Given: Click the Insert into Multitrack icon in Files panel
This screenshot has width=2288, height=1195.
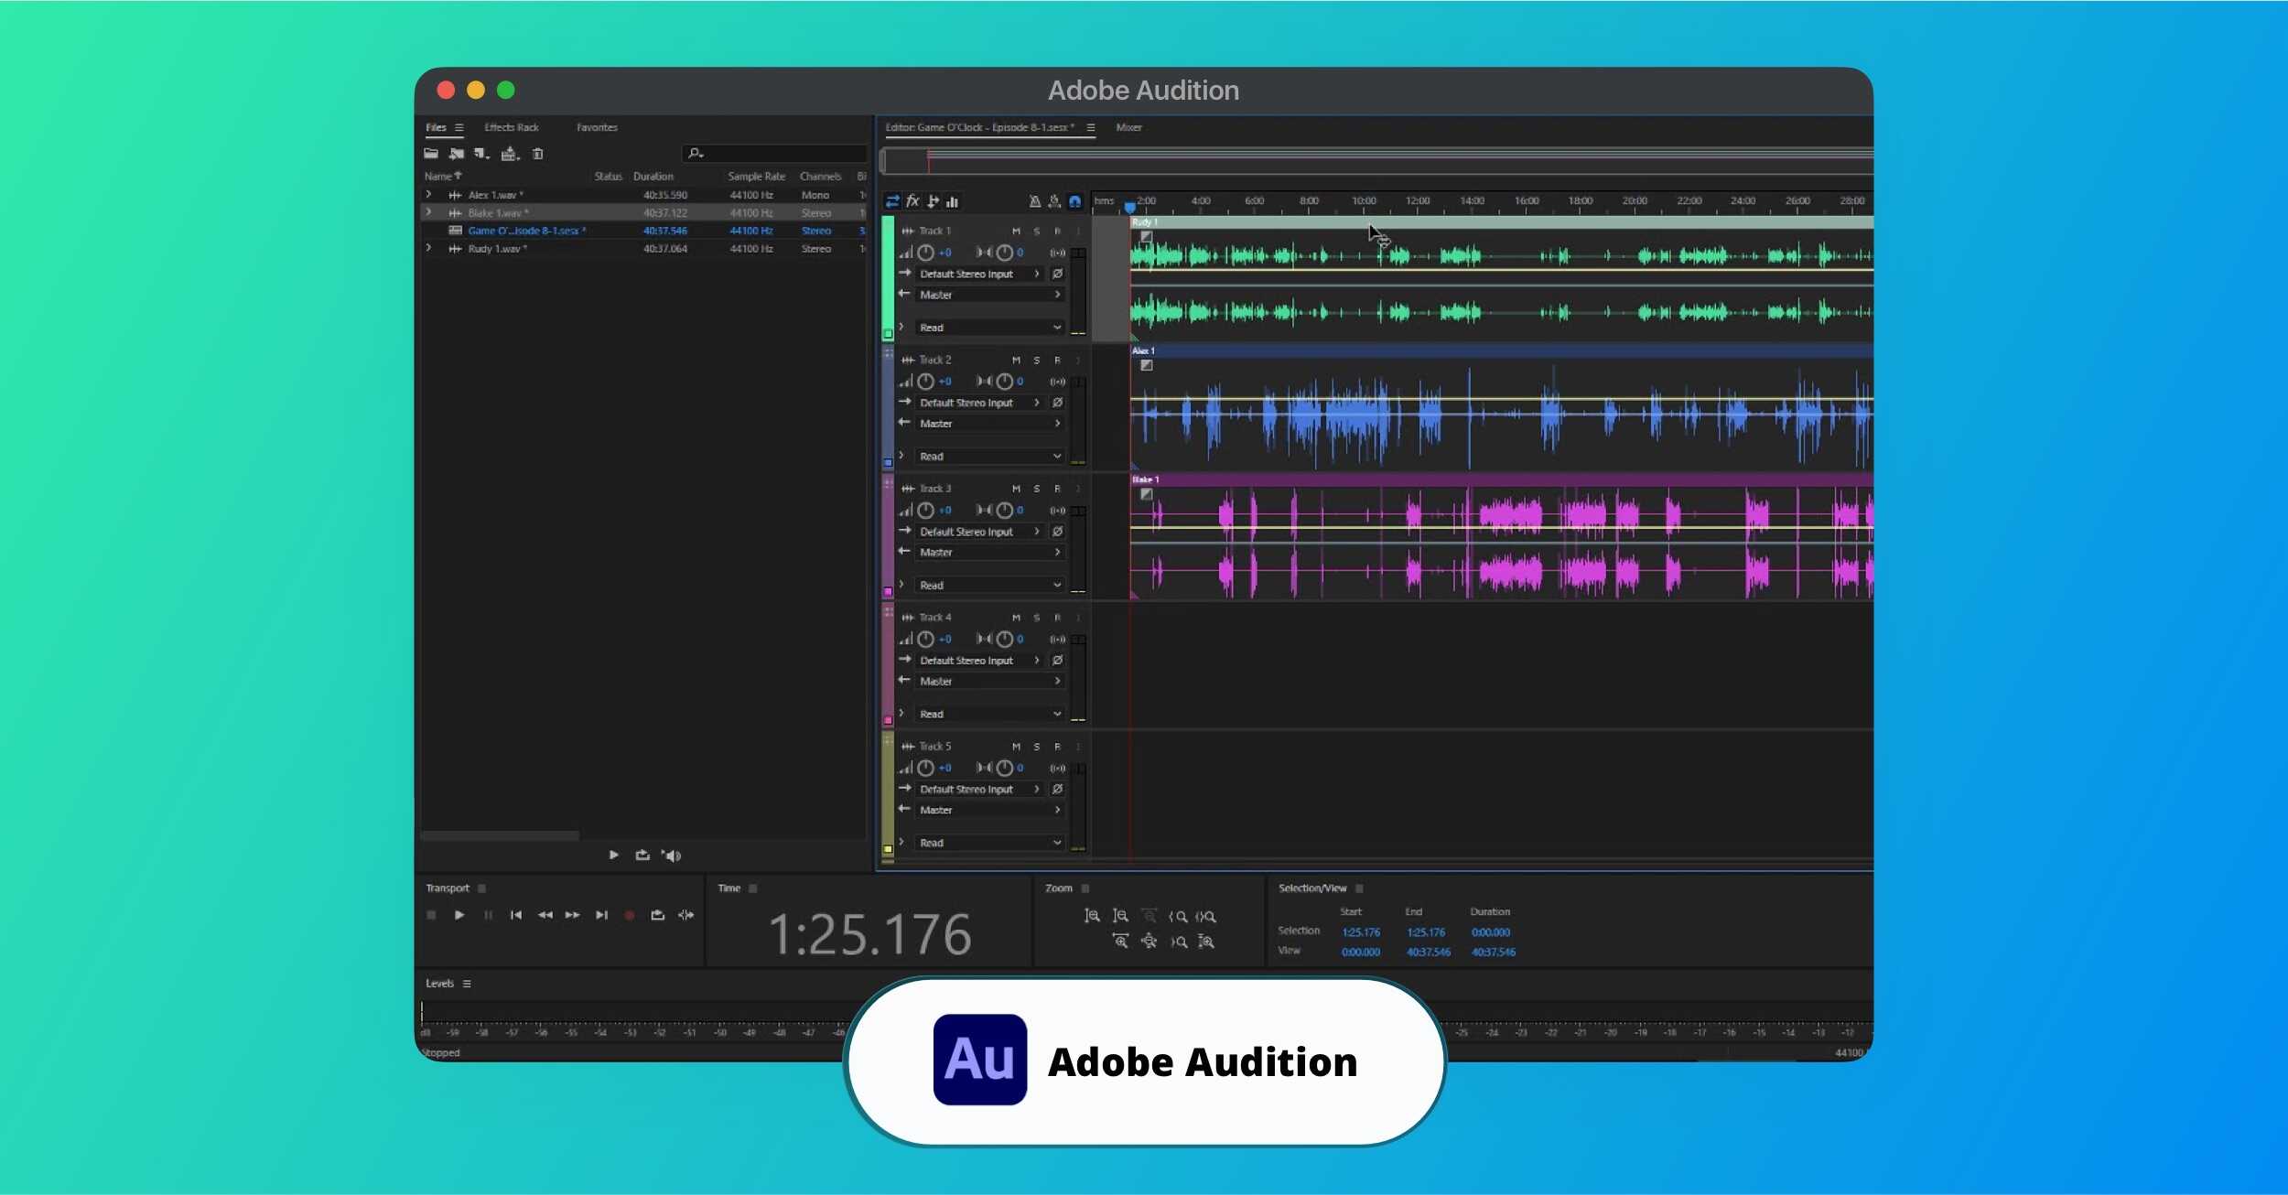Looking at the screenshot, I should coord(510,154).
